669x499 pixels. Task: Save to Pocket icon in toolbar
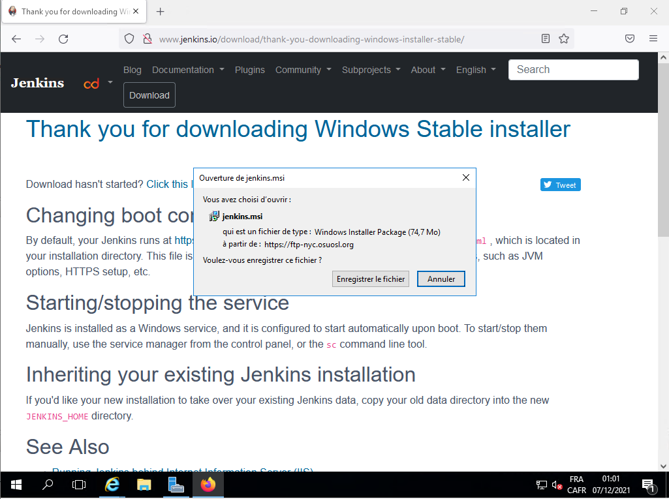pos(630,39)
